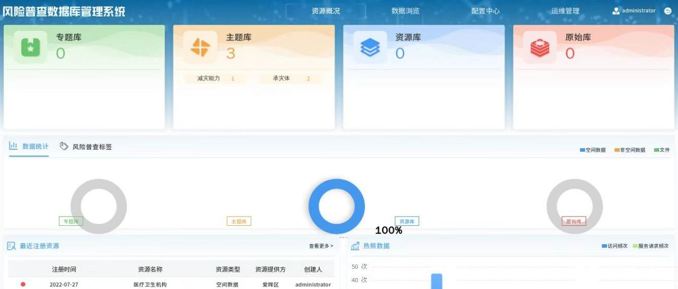Open the 运维管理 menu
The height and width of the screenshot is (289, 678).
pos(565,11)
